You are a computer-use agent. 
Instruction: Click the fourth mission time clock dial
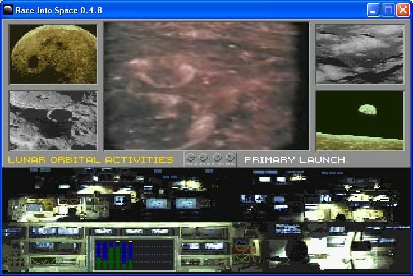[x=230, y=157]
